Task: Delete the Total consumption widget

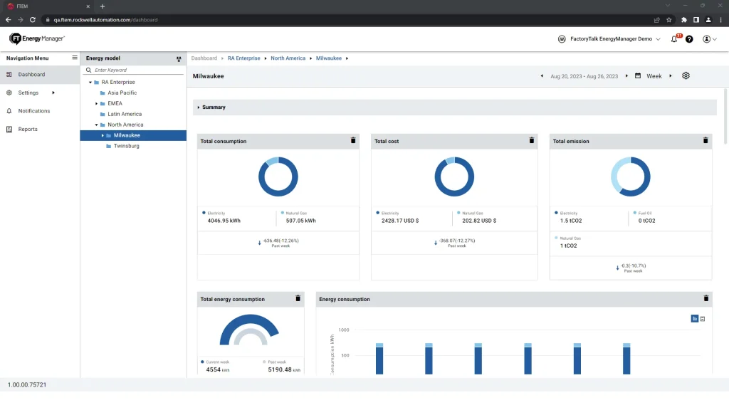Action: (x=353, y=141)
